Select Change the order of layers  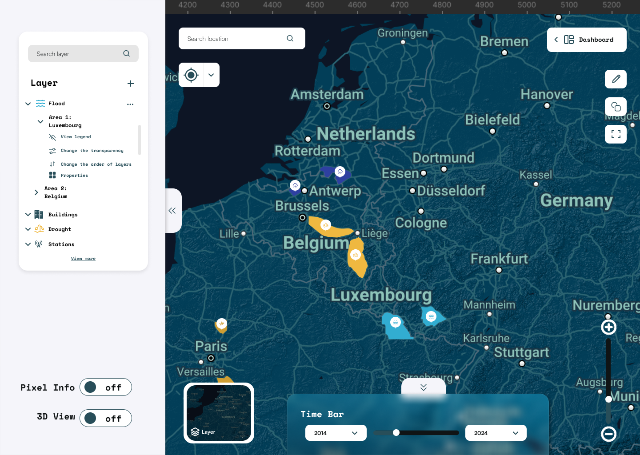96,164
